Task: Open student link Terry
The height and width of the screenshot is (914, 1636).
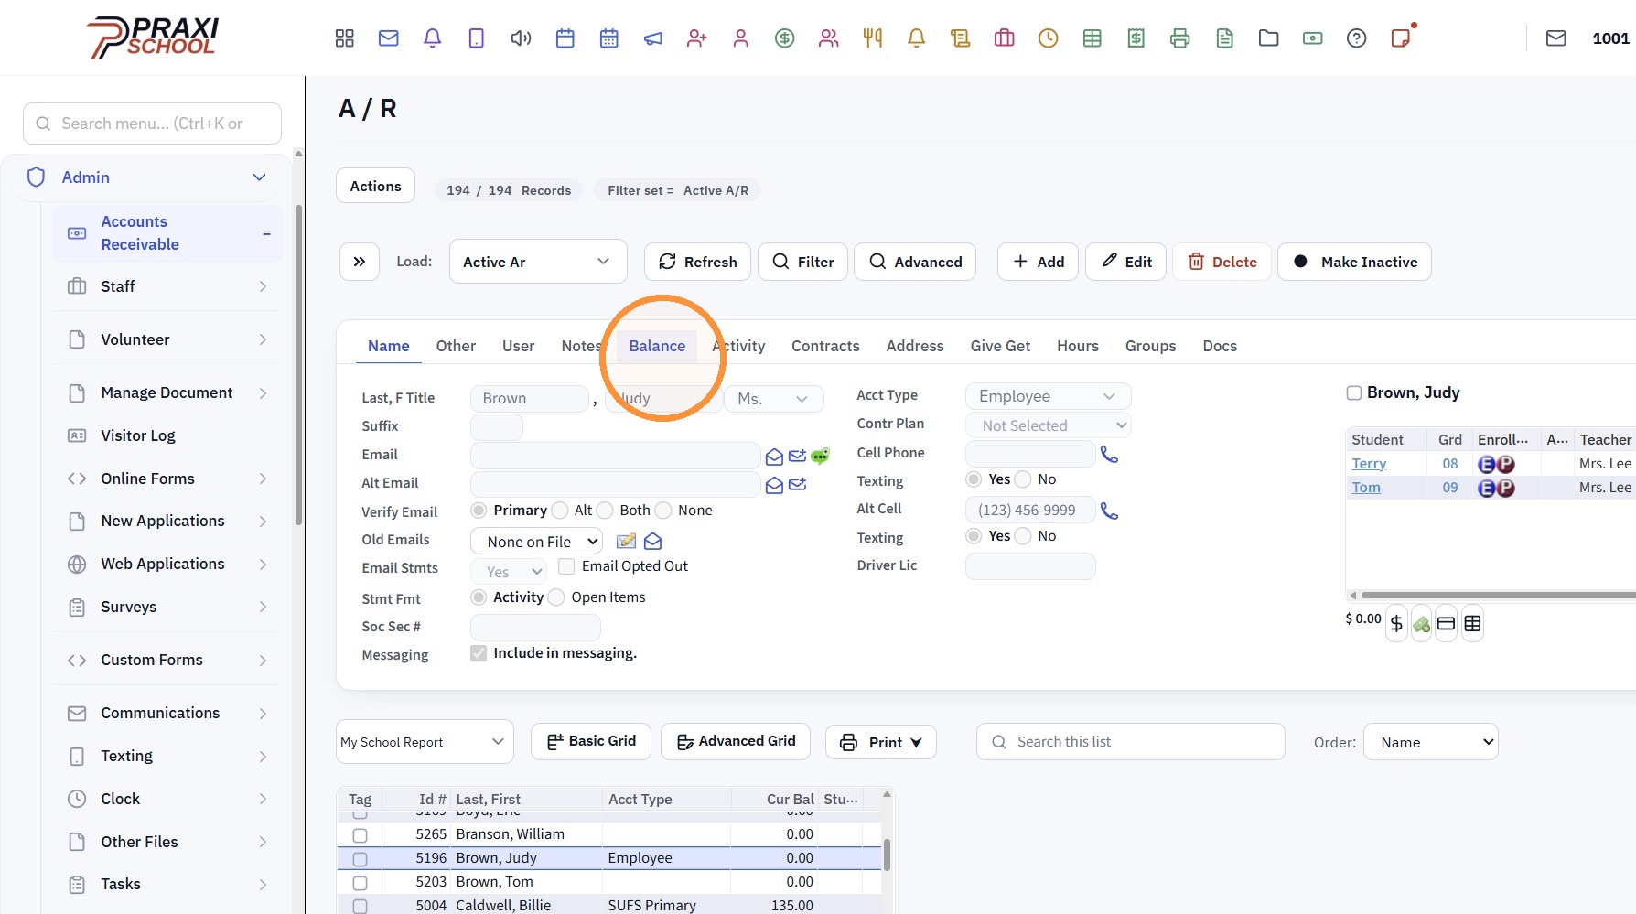Action: pyautogui.click(x=1369, y=464)
